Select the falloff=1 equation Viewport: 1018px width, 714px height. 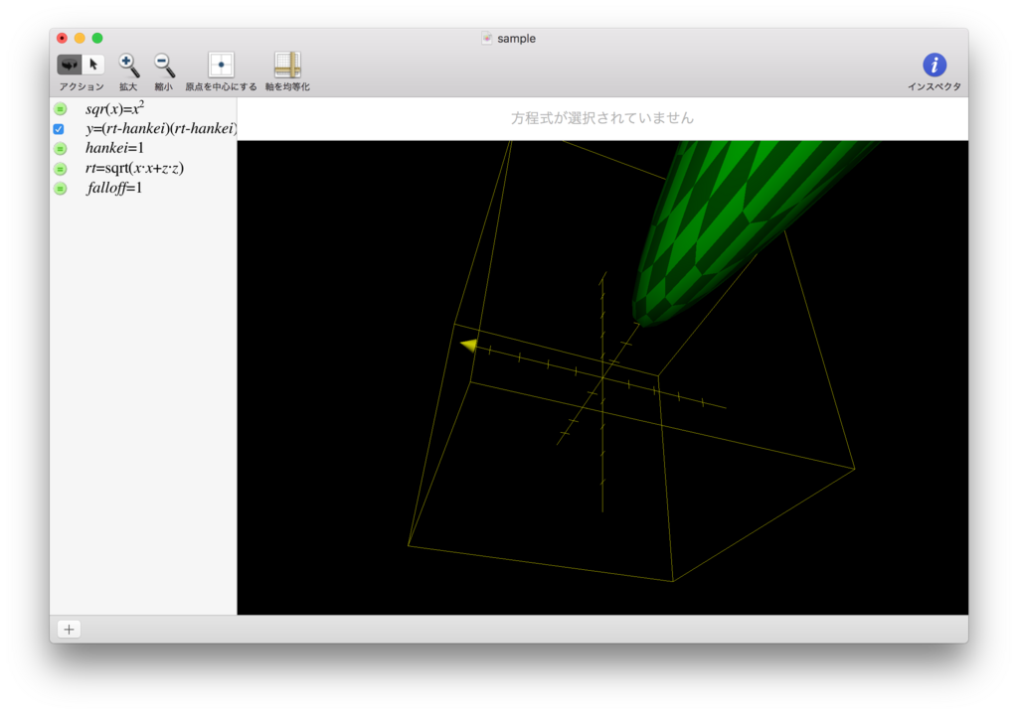coord(114,188)
